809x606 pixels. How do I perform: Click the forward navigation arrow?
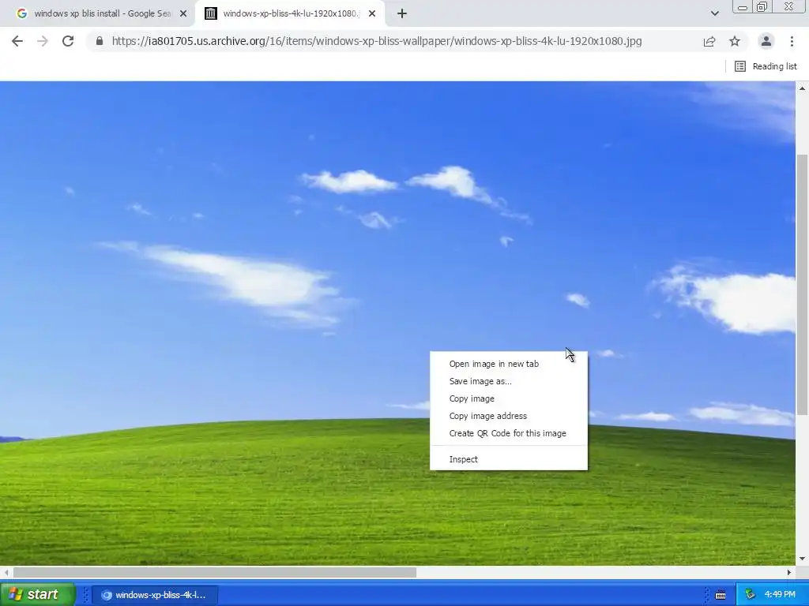(43, 41)
